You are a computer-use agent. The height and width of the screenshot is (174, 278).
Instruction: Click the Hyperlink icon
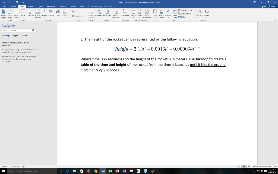[99, 13]
